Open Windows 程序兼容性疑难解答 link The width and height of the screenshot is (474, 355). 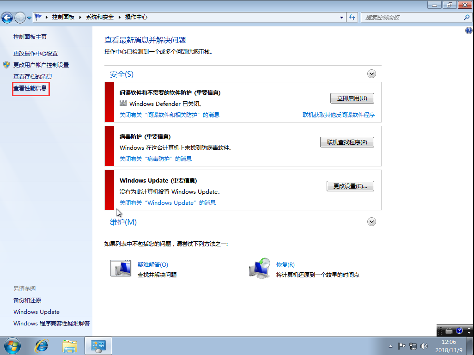click(51, 323)
